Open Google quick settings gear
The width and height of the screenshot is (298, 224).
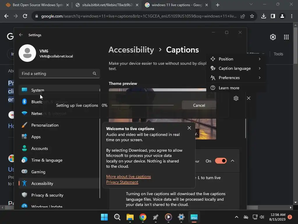click(273, 37)
